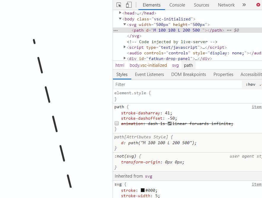
Task: Expand the head element node
Action: [120, 13]
